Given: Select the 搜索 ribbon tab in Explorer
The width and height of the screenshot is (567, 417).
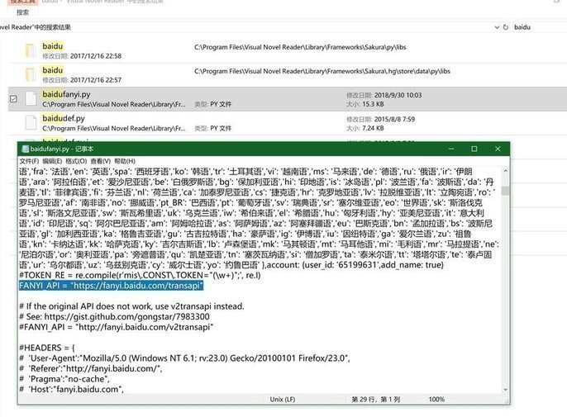Looking at the screenshot, I should click(x=22, y=12).
